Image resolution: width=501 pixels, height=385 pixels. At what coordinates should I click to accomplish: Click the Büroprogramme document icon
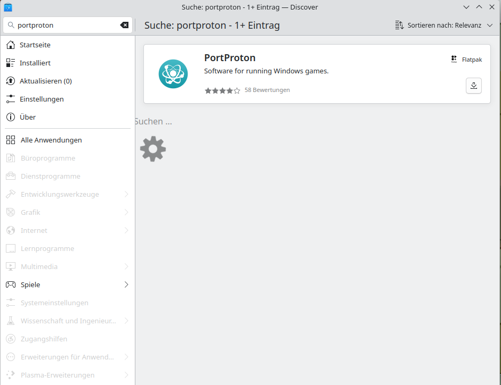11,158
